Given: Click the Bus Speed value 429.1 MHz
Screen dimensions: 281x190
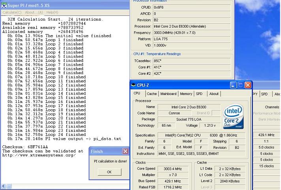Looking at the screenshot, I should click(173, 181).
